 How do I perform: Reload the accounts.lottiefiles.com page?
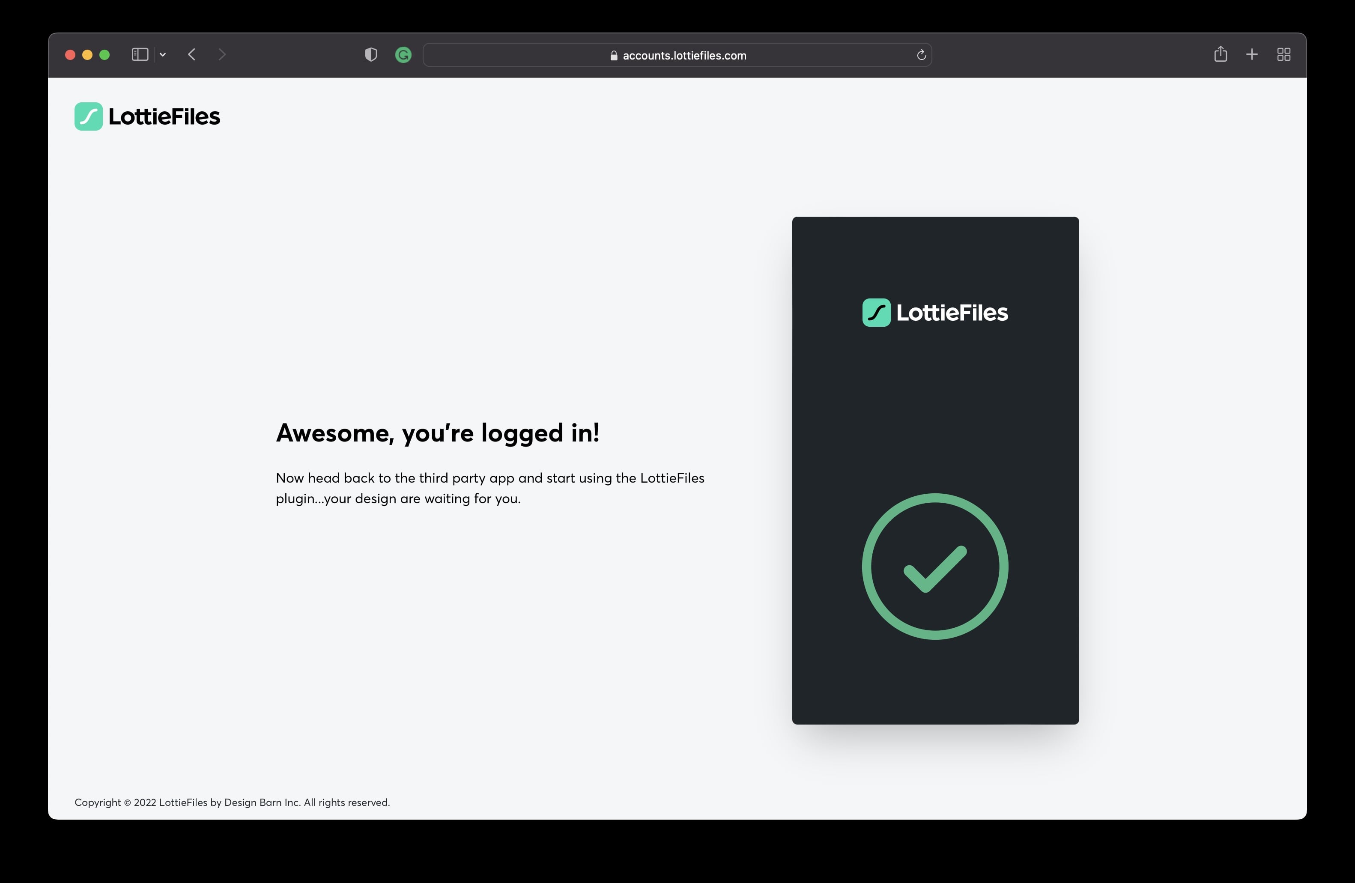click(921, 55)
